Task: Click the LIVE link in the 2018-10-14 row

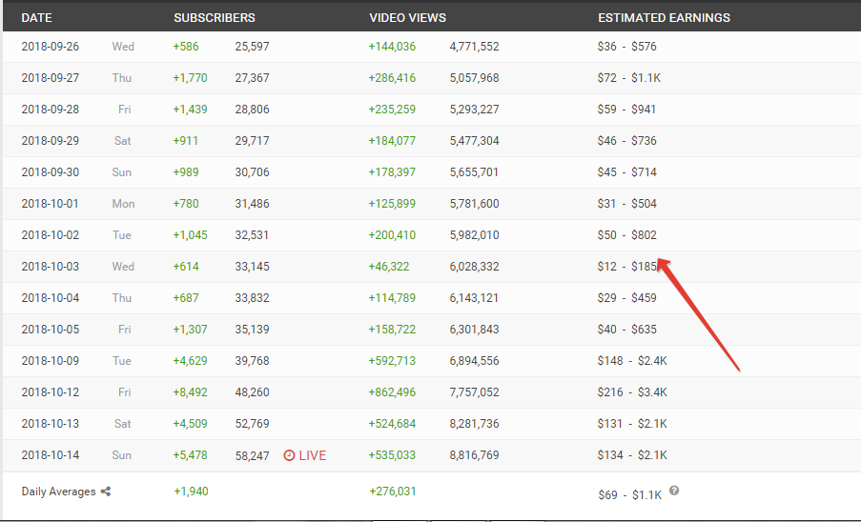Action: (313, 455)
